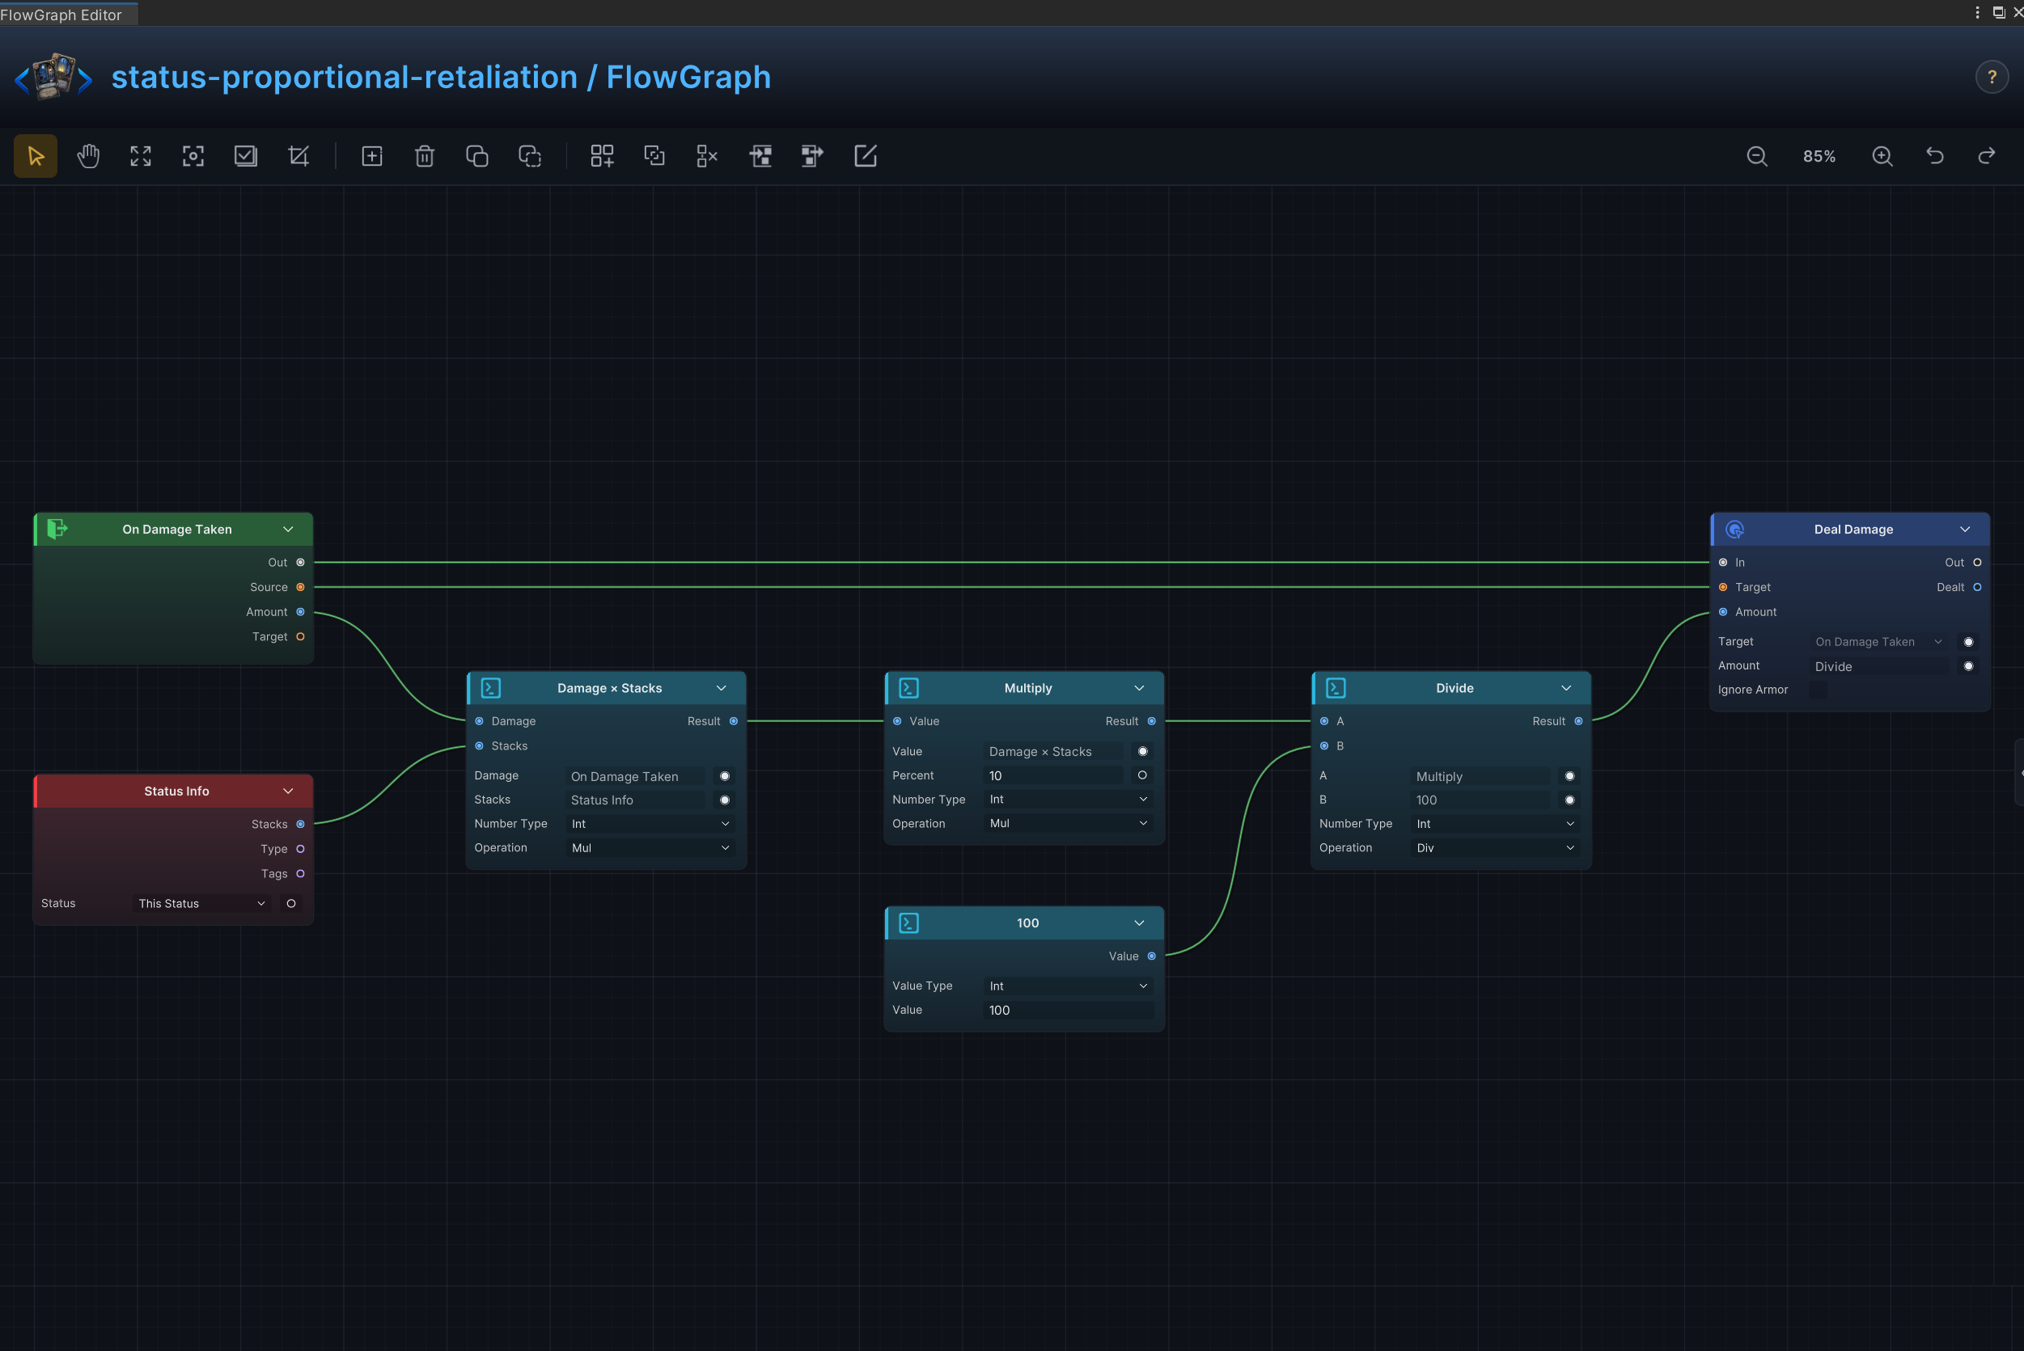Image resolution: width=2024 pixels, height=1351 pixels.
Task: Toggle the Ignore Armor checkbox
Action: pyautogui.click(x=1817, y=690)
